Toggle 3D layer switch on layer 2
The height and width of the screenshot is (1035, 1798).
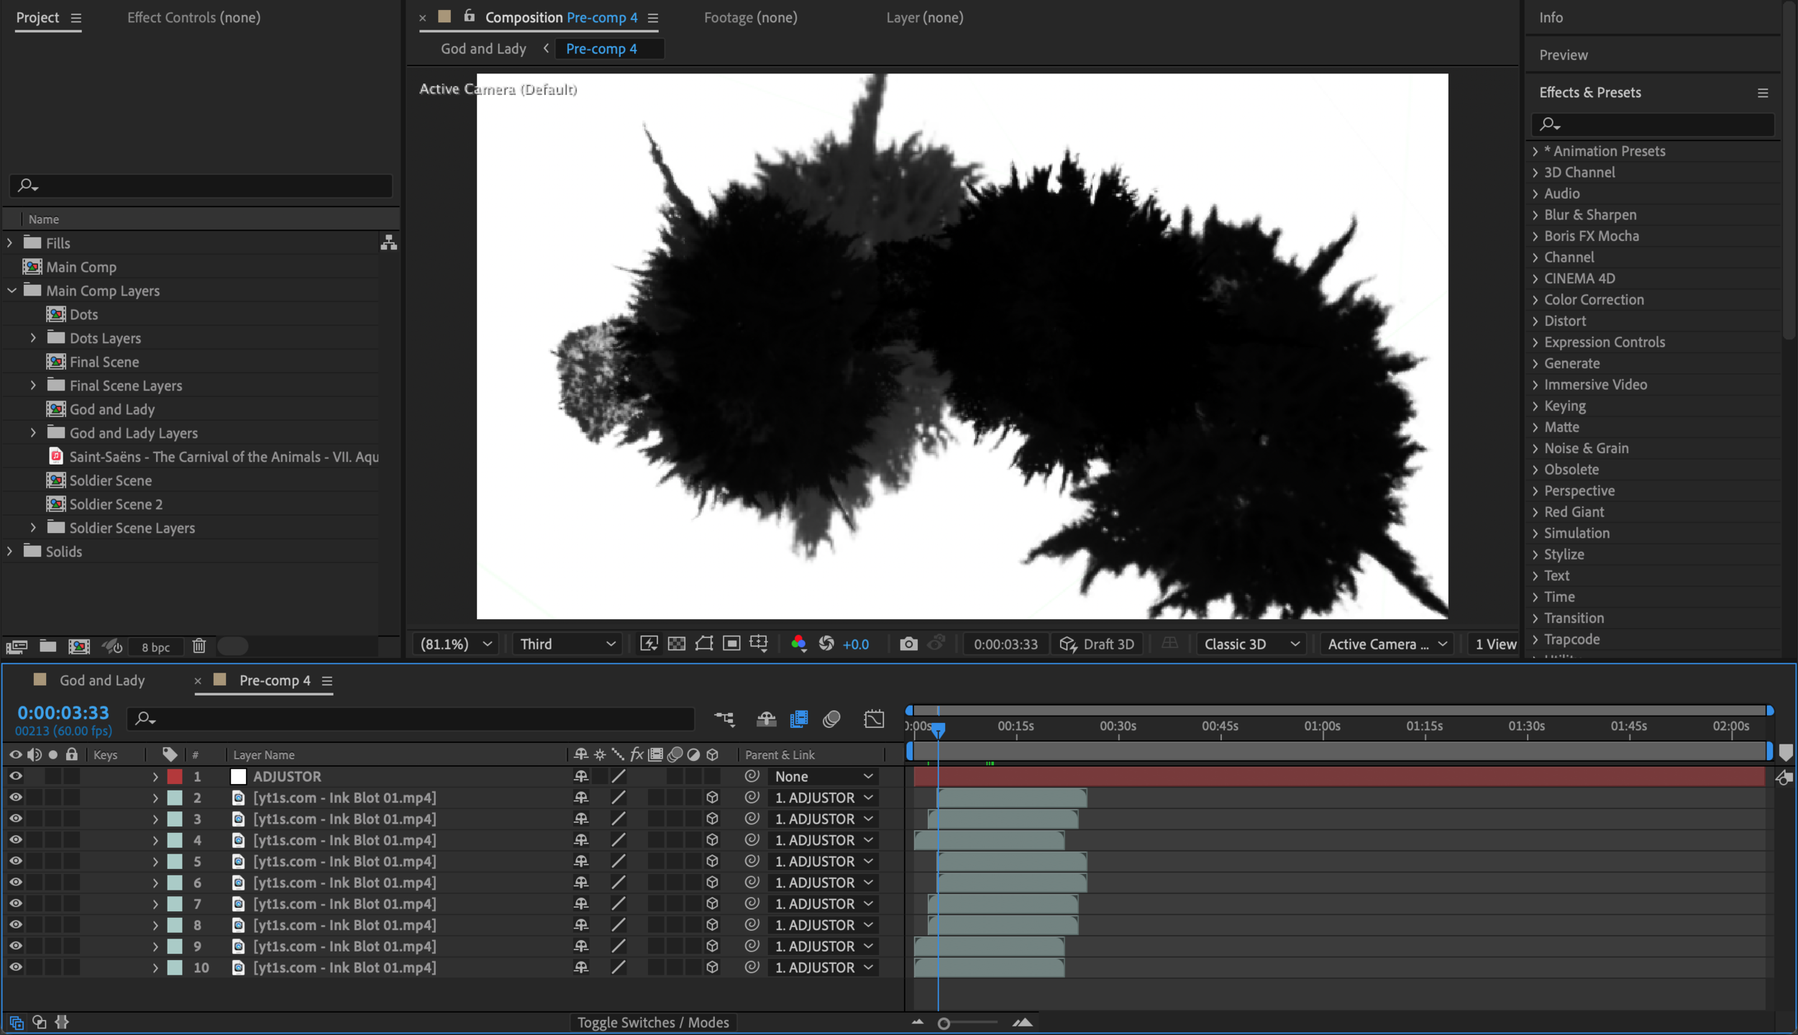tap(712, 798)
